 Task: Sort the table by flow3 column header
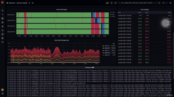tap(169, 12)
